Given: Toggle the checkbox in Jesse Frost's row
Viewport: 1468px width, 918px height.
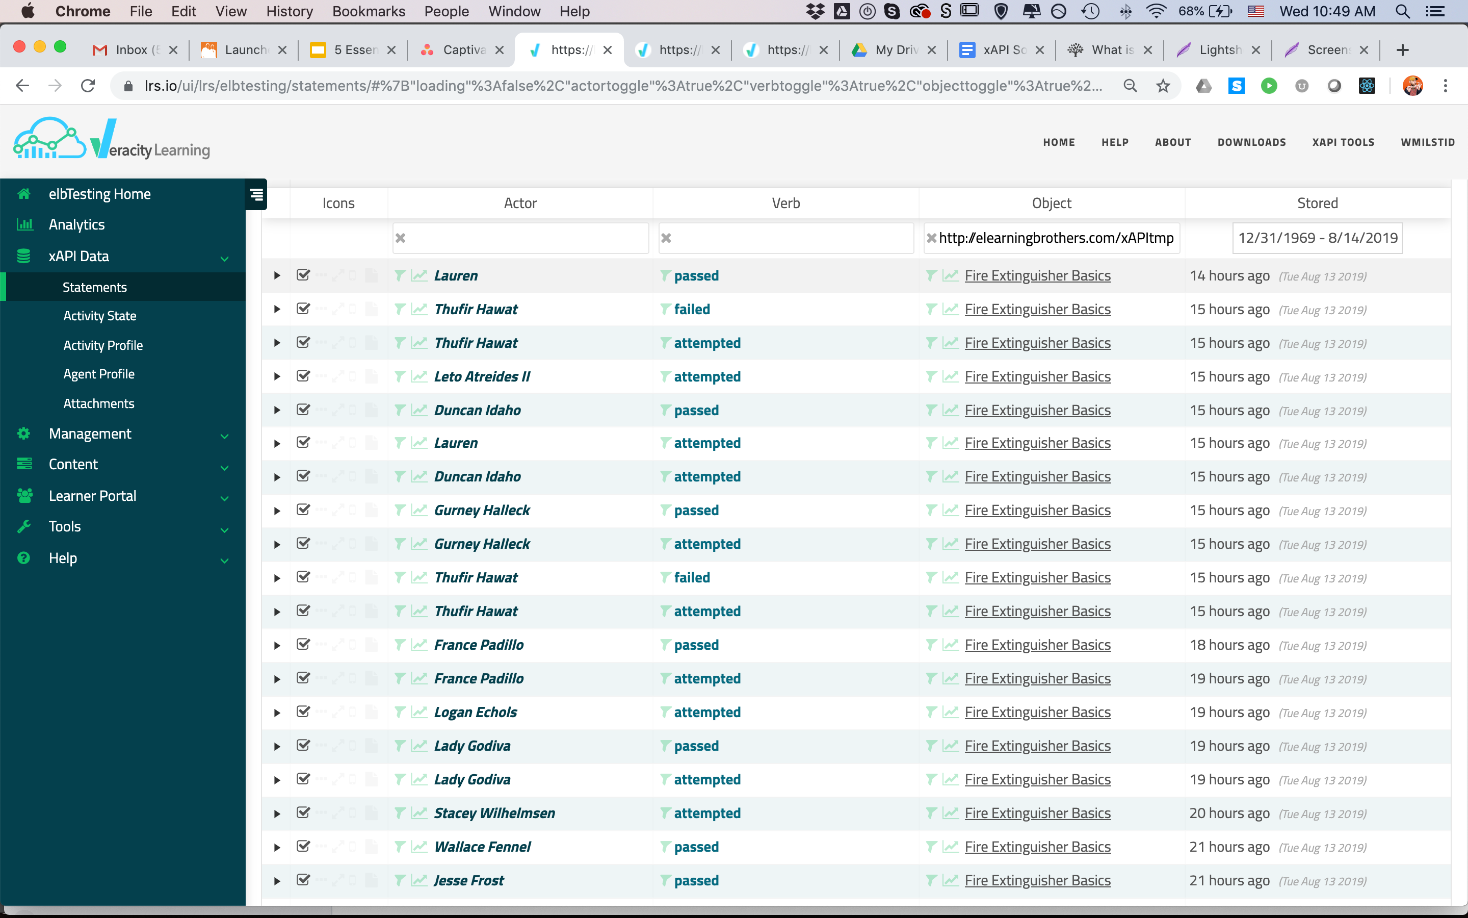Looking at the screenshot, I should (x=303, y=880).
